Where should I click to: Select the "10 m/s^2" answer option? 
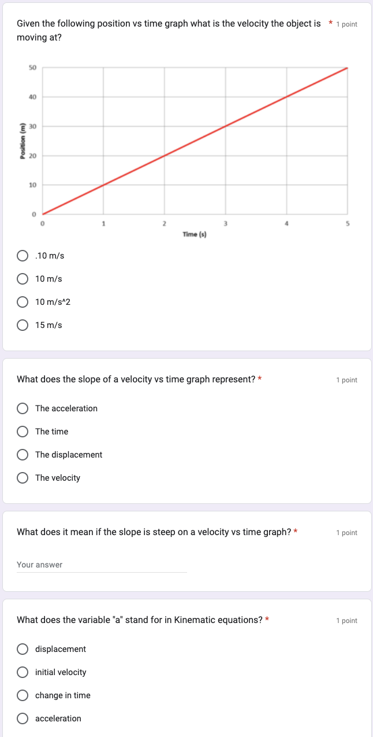coord(23,301)
